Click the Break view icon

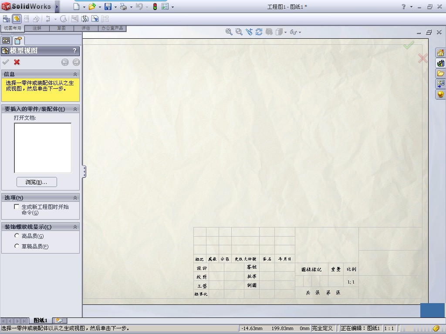pyautogui.click(x=85, y=19)
